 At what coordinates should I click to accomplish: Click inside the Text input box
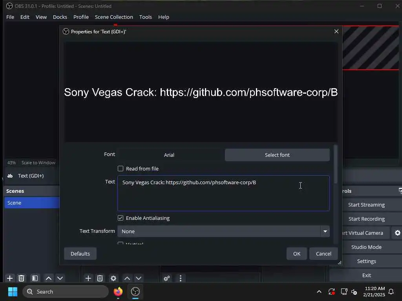pyautogui.click(x=223, y=193)
